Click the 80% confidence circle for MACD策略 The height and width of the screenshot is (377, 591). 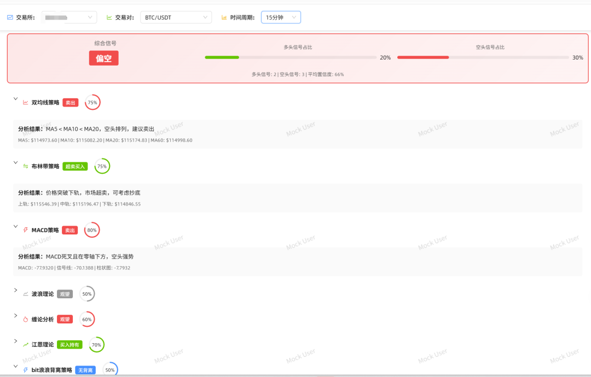(x=92, y=230)
